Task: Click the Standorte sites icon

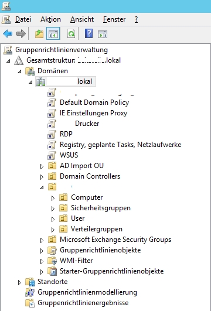Action: tap(30, 282)
